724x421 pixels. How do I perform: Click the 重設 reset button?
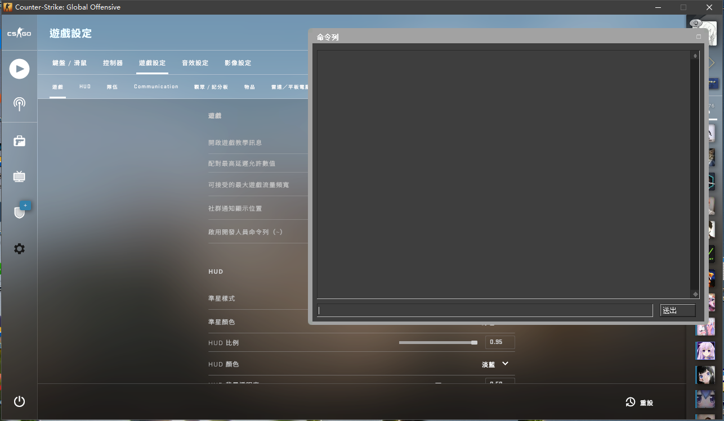(640, 402)
